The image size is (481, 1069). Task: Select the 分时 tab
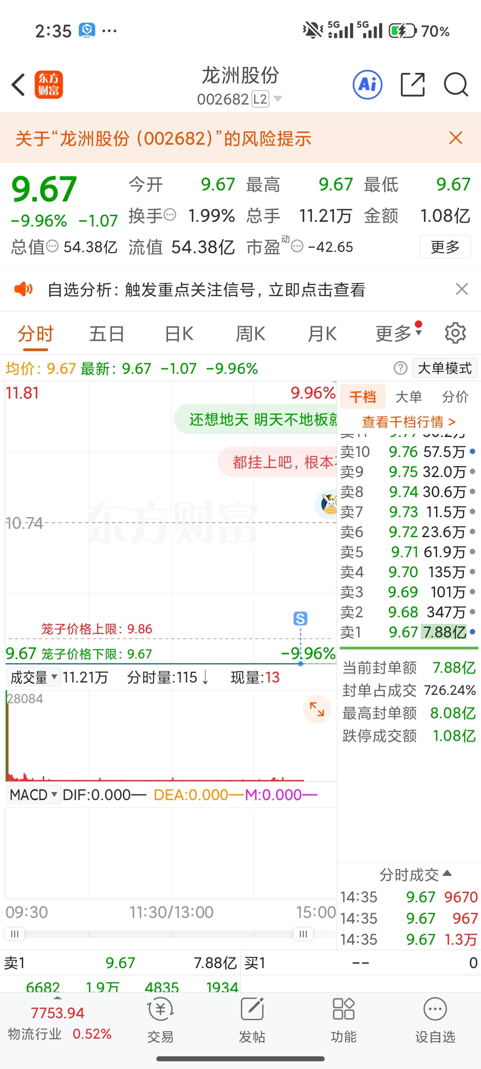pyautogui.click(x=36, y=334)
